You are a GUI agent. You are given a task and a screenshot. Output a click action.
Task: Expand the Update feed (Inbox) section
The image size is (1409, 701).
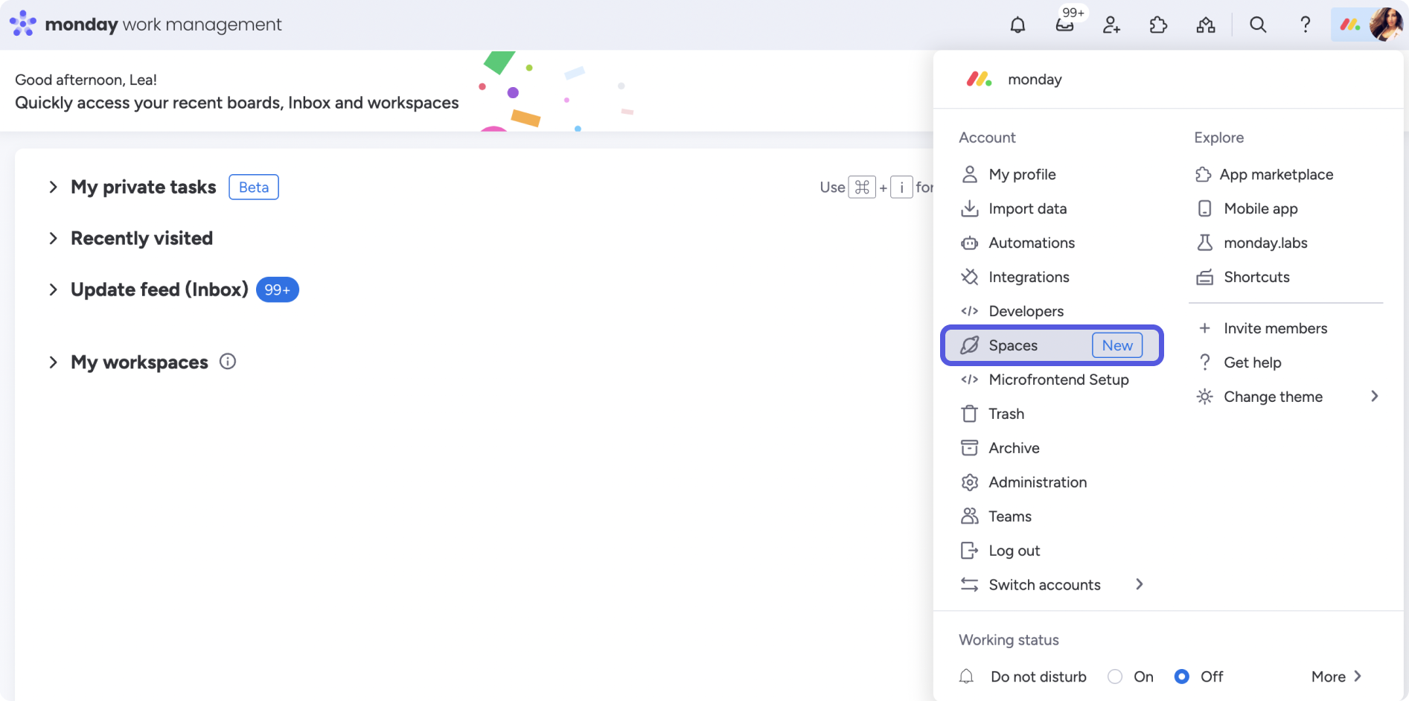(53, 289)
